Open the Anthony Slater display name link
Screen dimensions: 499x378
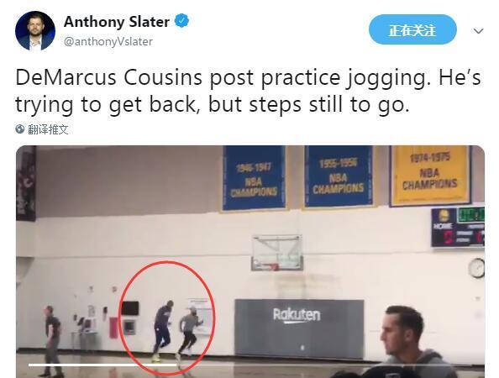point(117,22)
